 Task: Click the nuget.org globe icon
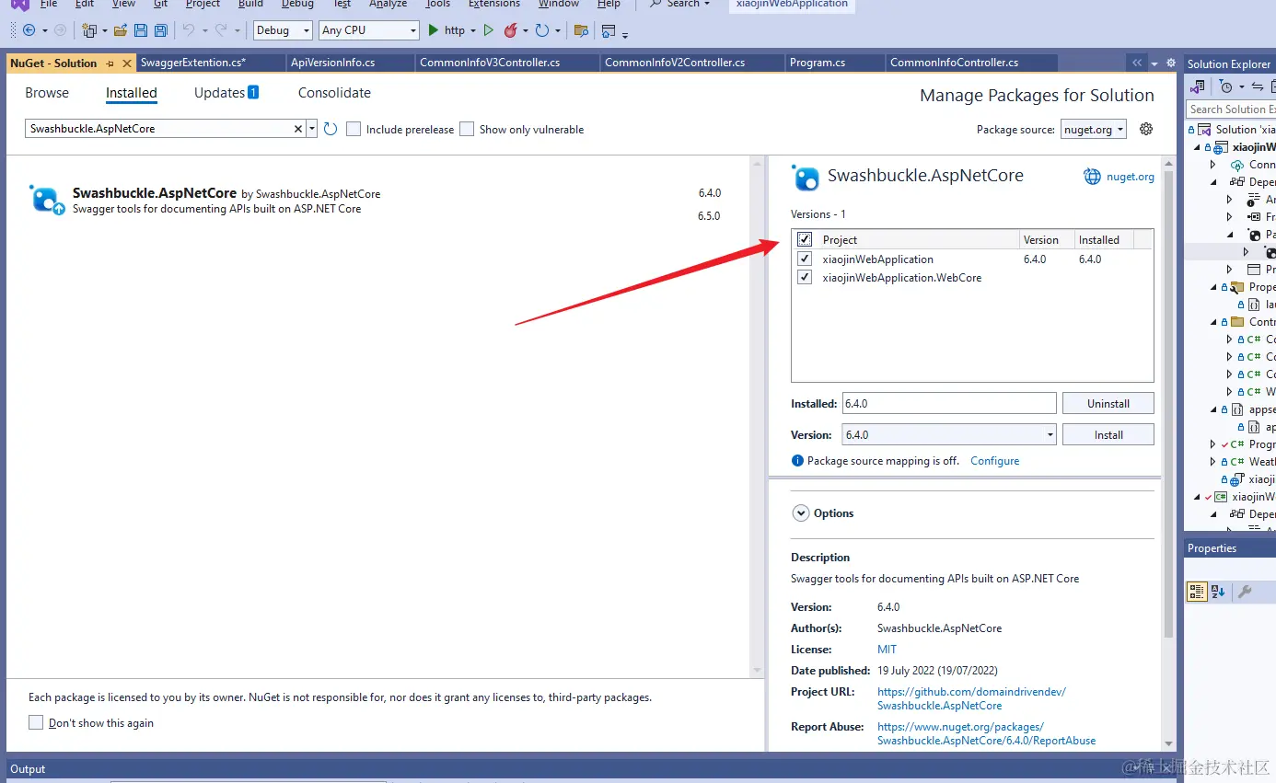click(x=1092, y=176)
